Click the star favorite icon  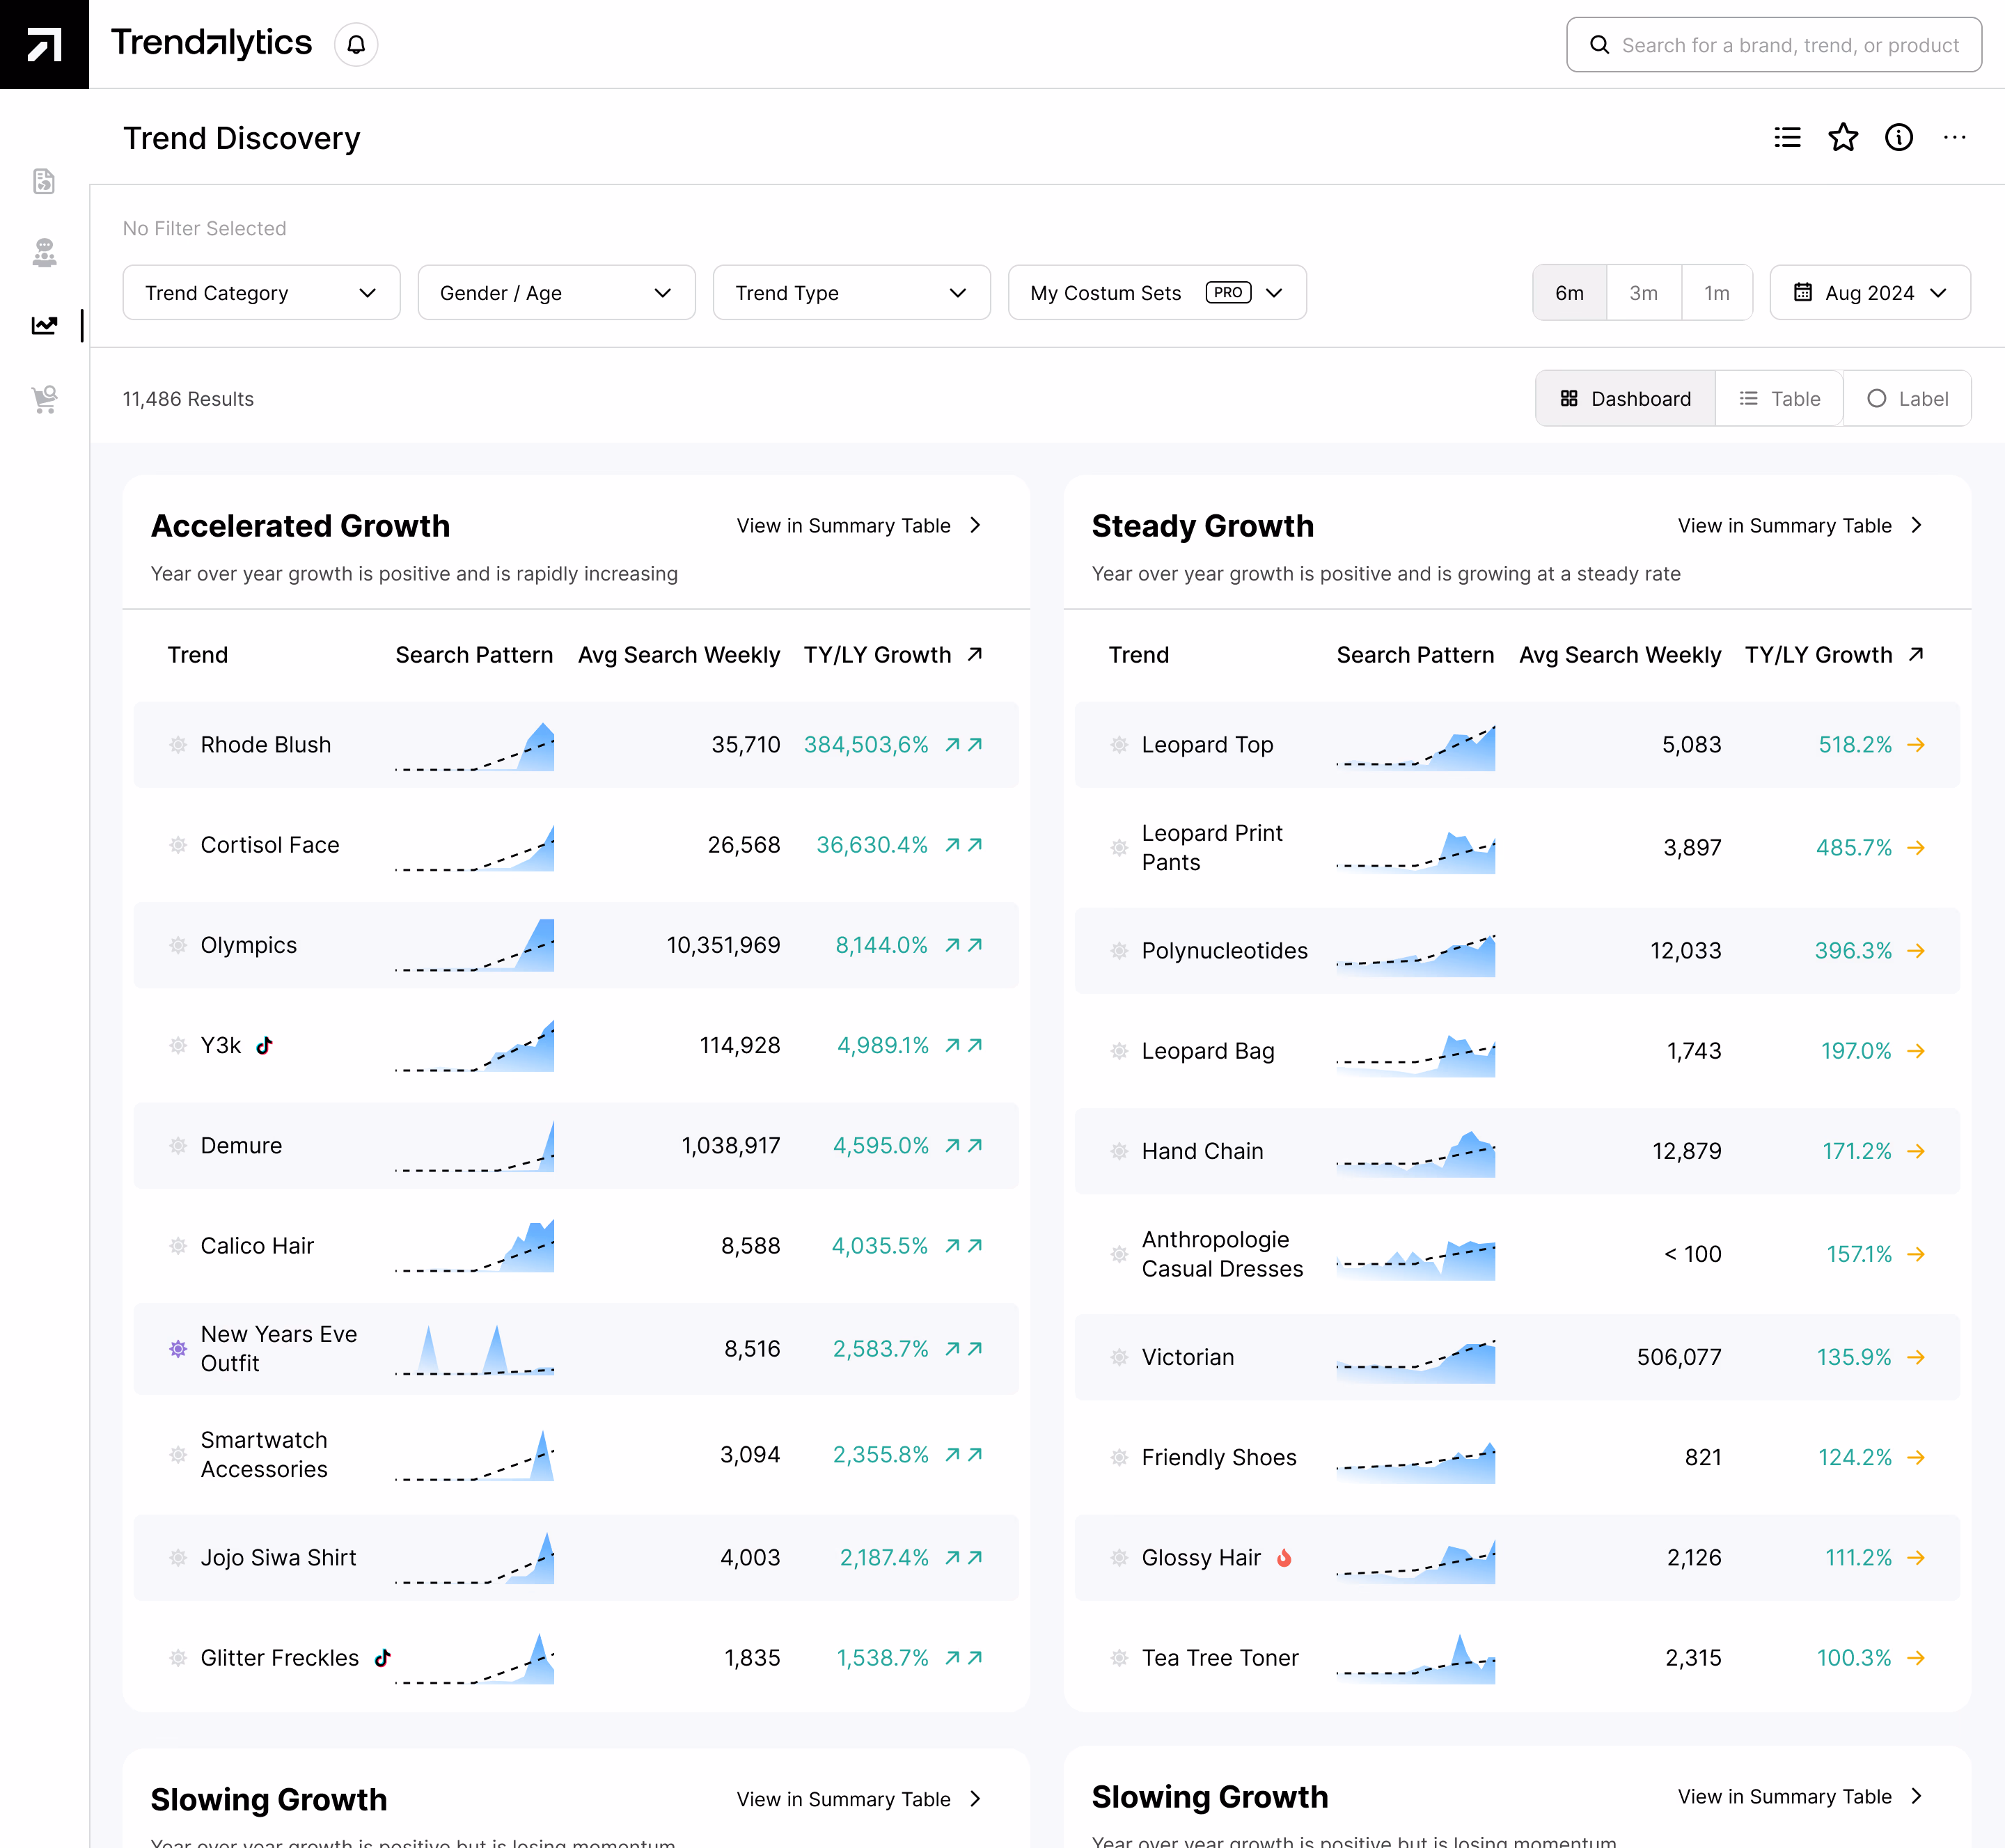[1842, 137]
